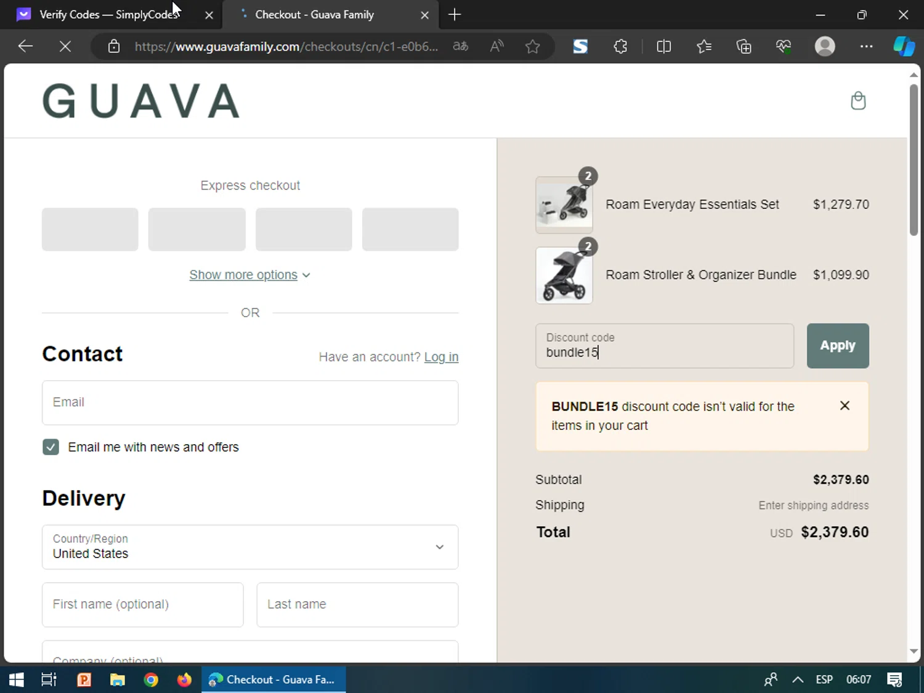Open the Roam Stroller & Organizer Bundle thumbnail

click(564, 275)
